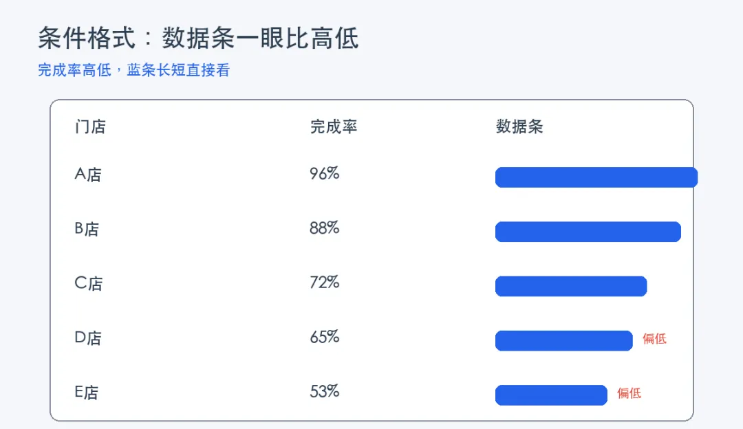Select the D店 store name cell
Image resolution: width=743 pixels, height=429 pixels.
(88, 338)
